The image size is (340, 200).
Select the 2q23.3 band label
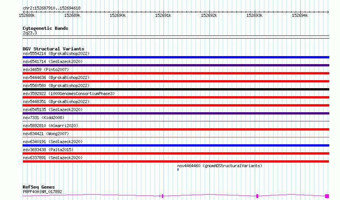[x=30, y=33]
